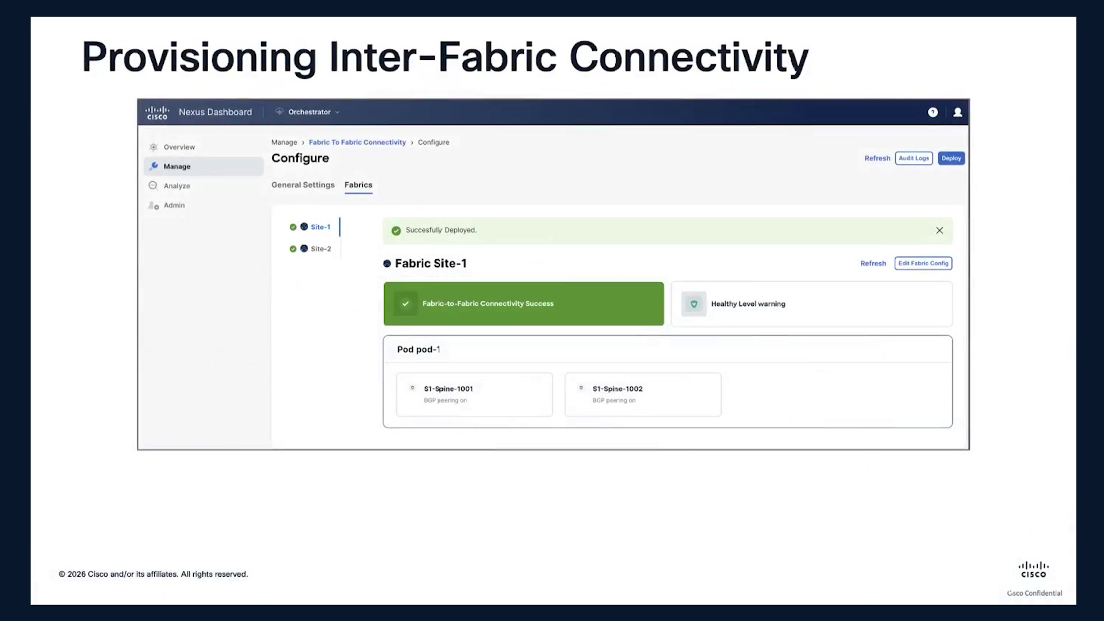This screenshot has height=621, width=1104.
Task: Click the S1-Spine-1001 node icon
Action: (x=412, y=388)
